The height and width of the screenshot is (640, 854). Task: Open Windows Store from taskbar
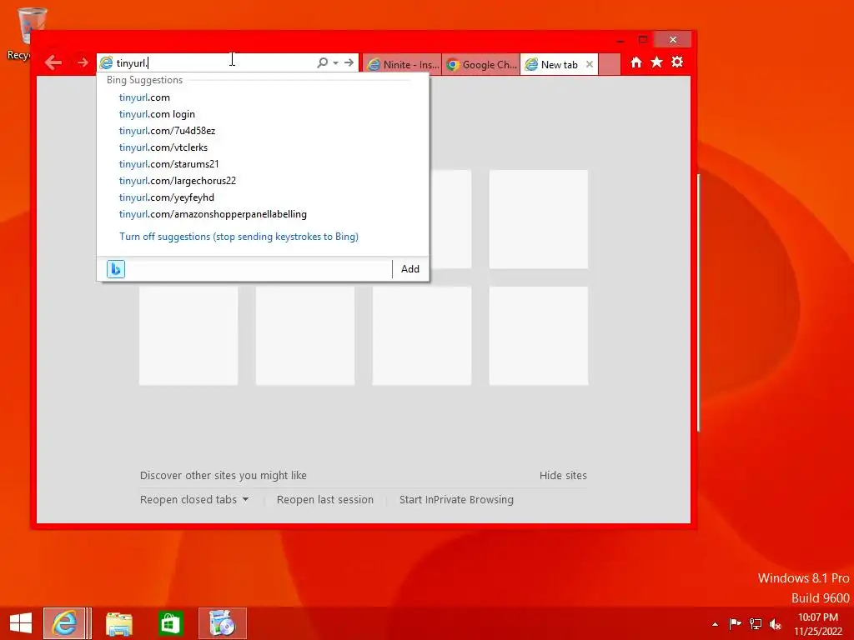pyautogui.click(x=170, y=623)
